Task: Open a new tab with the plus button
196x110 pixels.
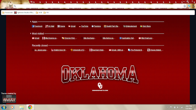Action: click(x=32, y=2)
